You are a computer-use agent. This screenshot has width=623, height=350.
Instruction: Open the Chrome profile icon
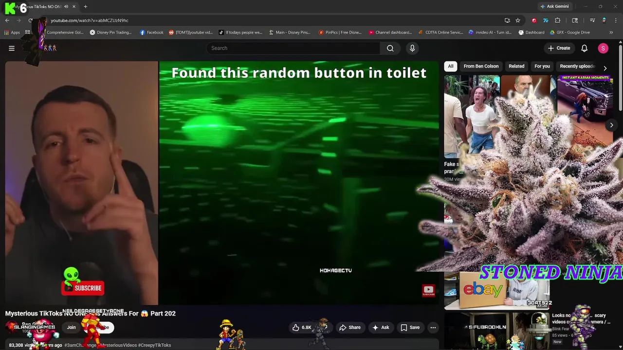point(604,20)
